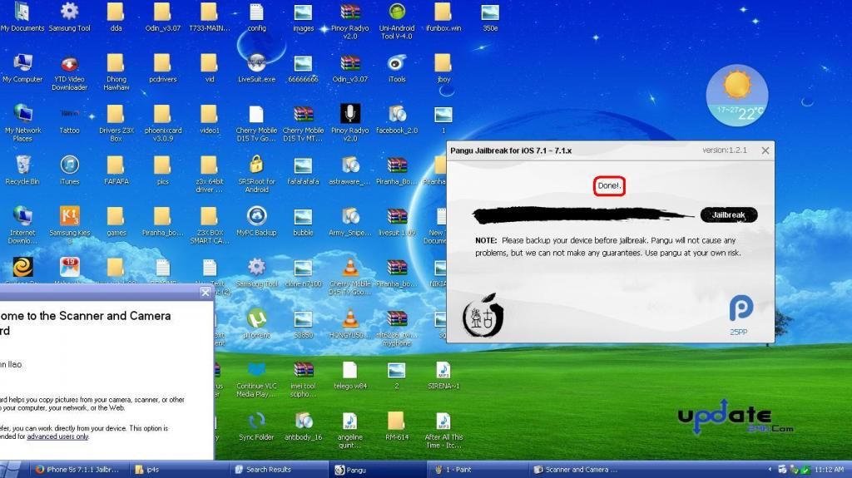Click the 25PP icon in the Pangu window

coord(741,310)
